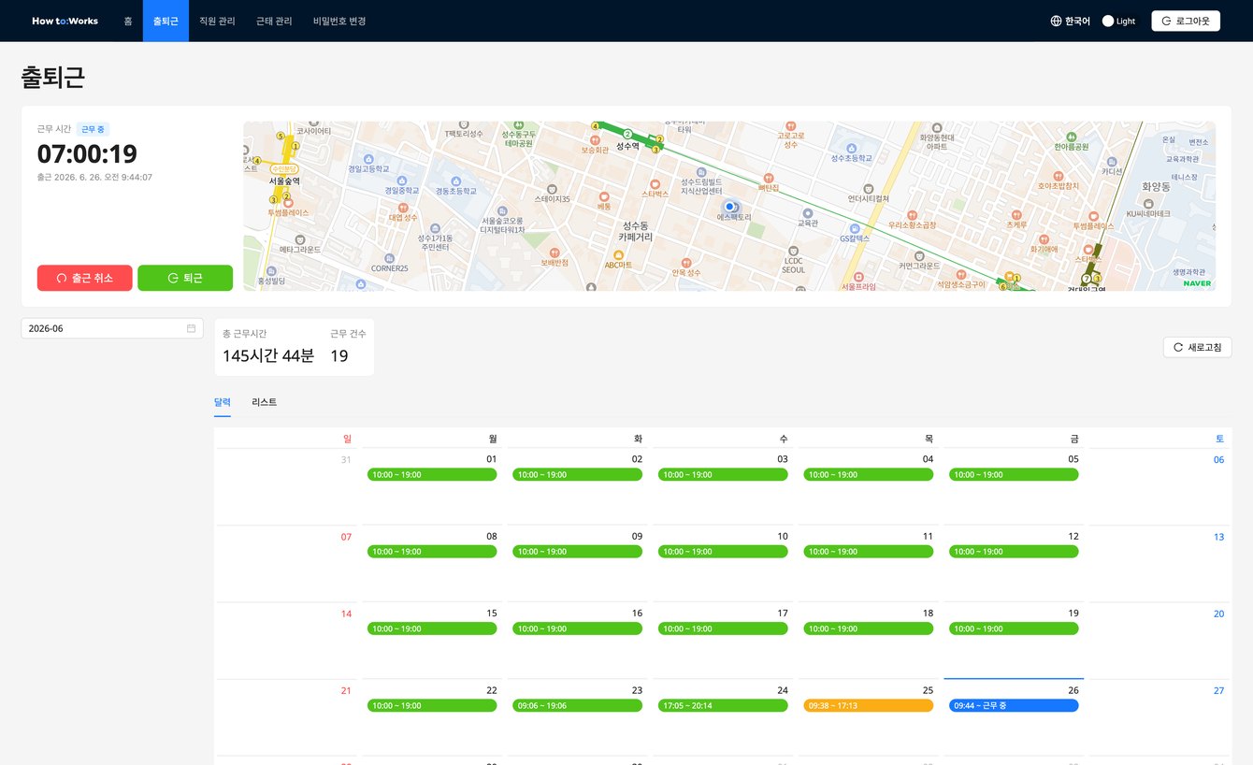
Task: Click the ABC마트 shopping icon on map
Action: click(x=617, y=255)
